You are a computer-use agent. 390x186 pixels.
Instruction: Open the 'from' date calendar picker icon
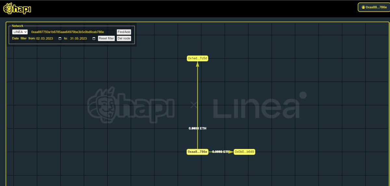pos(60,38)
